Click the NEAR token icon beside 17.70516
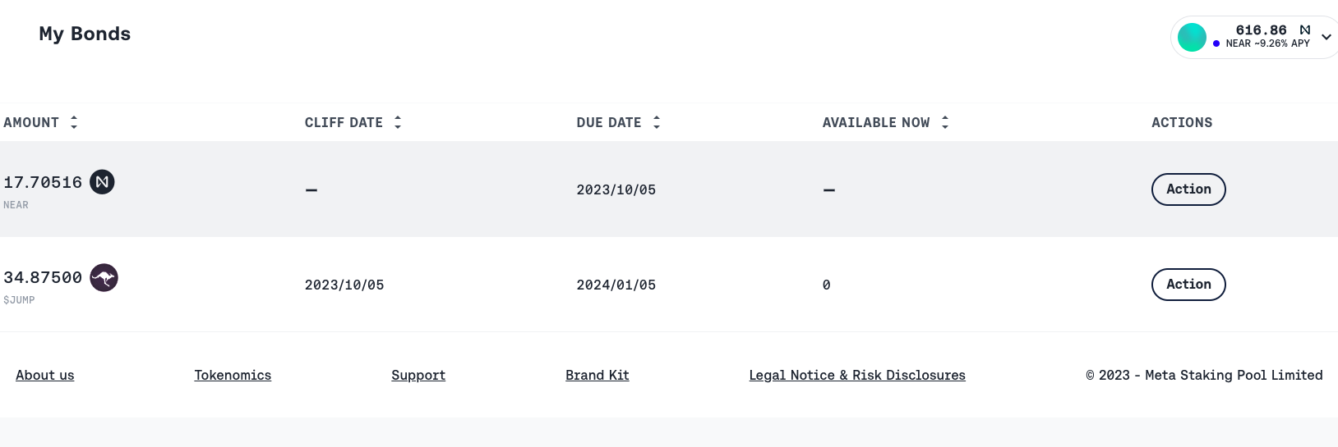Screen dimensions: 1338x447 pos(102,182)
